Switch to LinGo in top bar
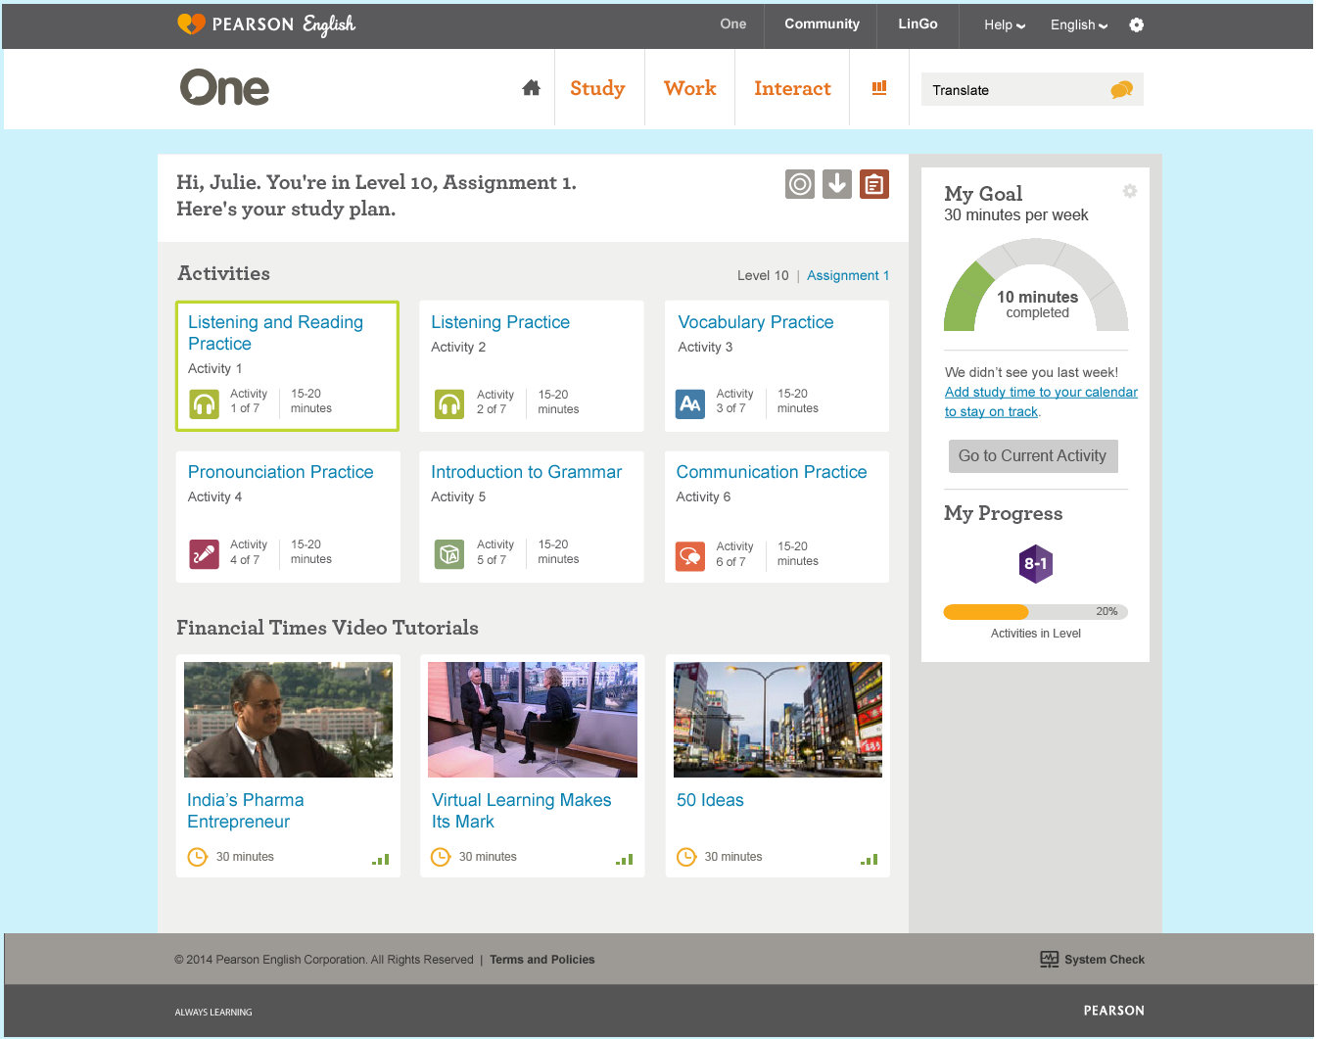This screenshot has width=1318, height=1039. coord(918,24)
